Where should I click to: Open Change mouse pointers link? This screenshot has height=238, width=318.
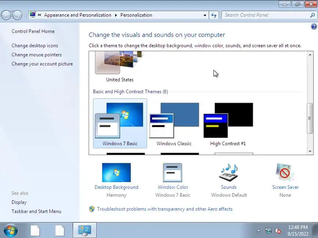click(x=37, y=55)
